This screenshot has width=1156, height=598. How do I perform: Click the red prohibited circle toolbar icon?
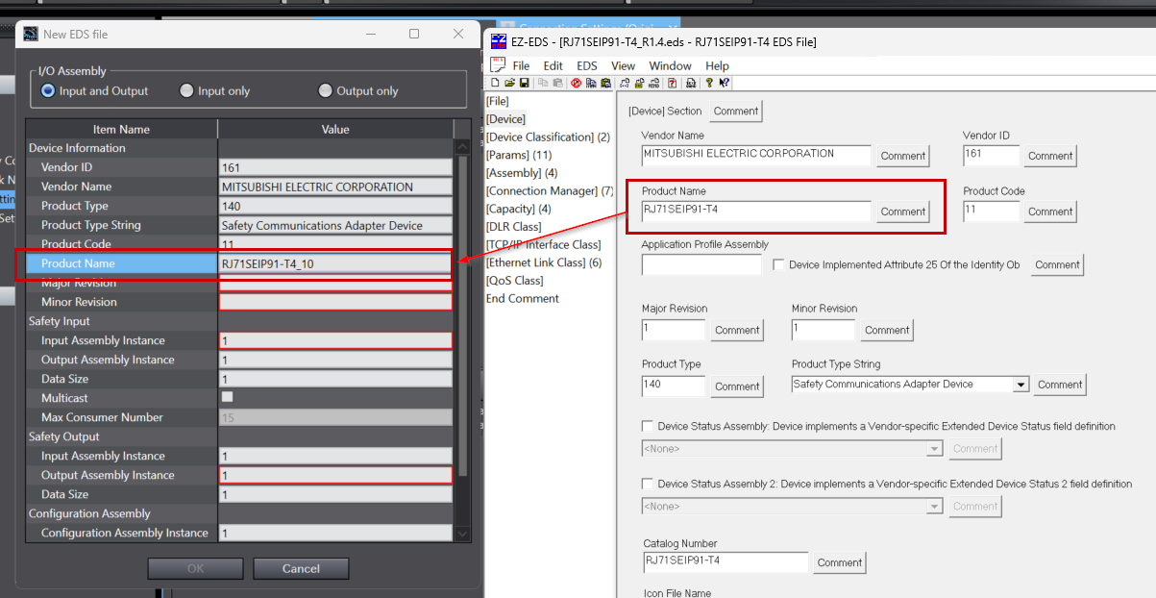[576, 83]
